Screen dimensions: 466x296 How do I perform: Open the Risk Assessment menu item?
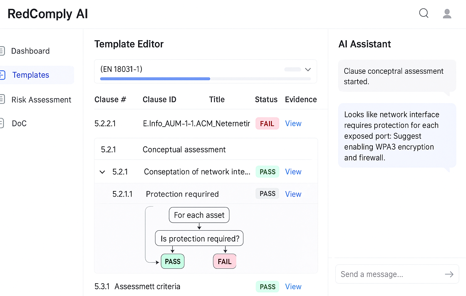[41, 100]
